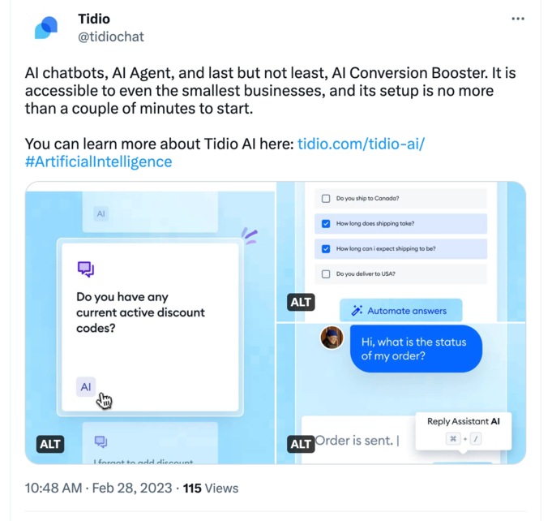The width and height of the screenshot is (552, 521).
Task: Open the tidio.com/tidio-ai/ link
Action: (x=361, y=144)
